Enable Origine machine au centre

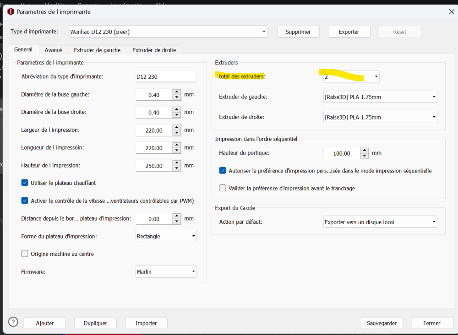click(25, 254)
